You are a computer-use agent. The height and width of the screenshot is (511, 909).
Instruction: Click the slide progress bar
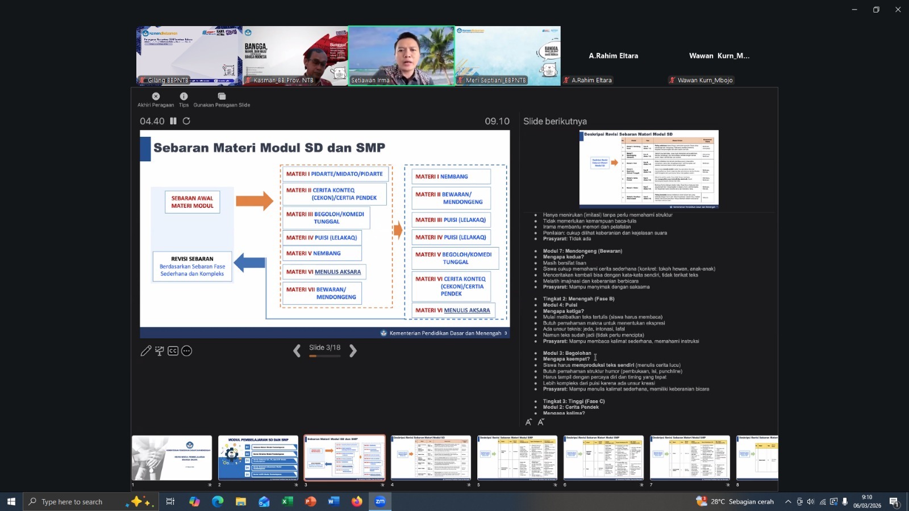[324, 356]
